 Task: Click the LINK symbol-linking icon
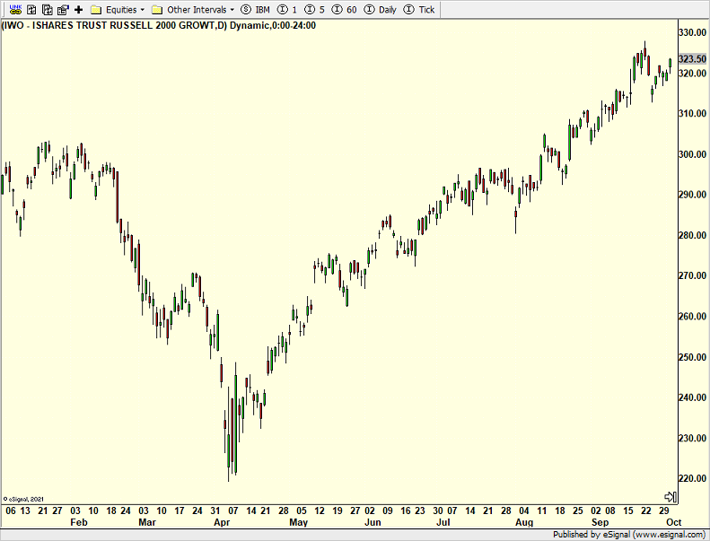coord(15,9)
